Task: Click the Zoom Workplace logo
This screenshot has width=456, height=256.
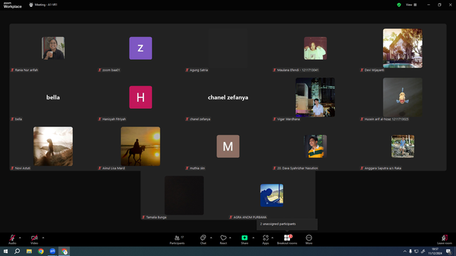Action: [x=12, y=5]
